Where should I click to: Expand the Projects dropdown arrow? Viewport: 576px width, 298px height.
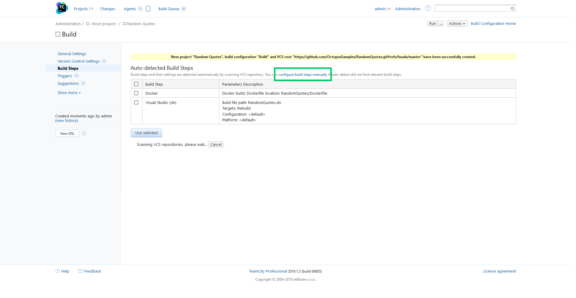(x=92, y=9)
